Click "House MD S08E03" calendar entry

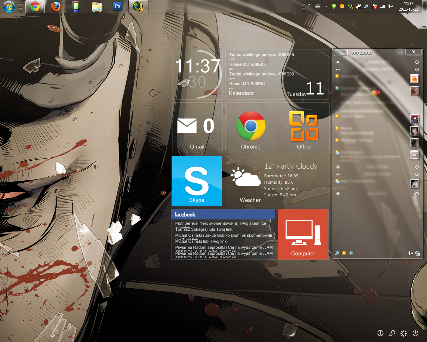coord(248,64)
